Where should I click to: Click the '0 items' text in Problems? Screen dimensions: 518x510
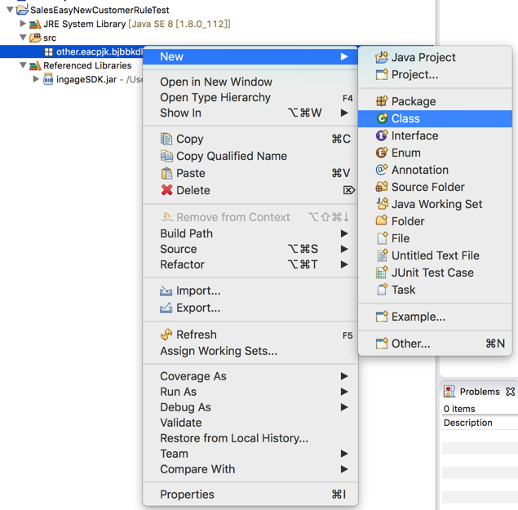(x=459, y=409)
